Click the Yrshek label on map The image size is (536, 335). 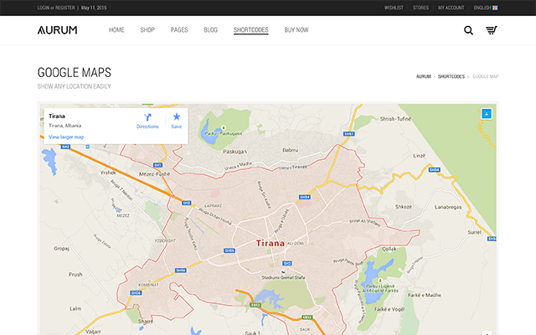(108, 173)
